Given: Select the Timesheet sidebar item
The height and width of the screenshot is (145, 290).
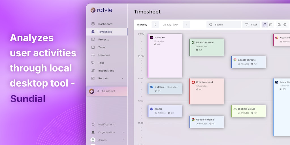Looking at the screenshot, I should (107, 32).
